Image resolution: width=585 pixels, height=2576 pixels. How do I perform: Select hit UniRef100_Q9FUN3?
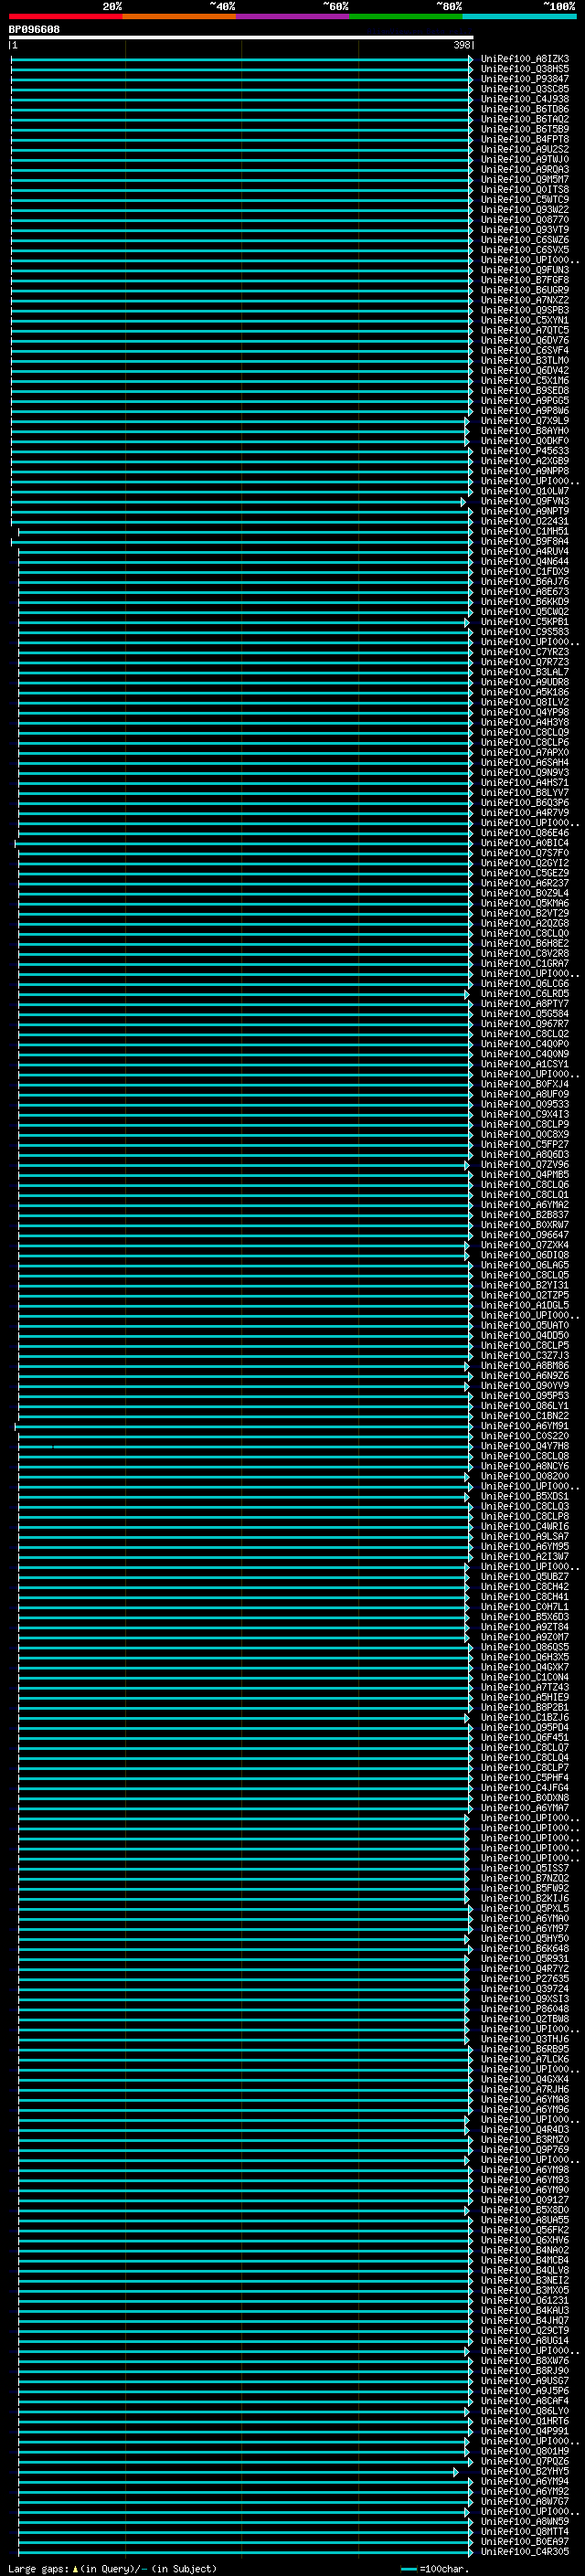click(x=525, y=270)
